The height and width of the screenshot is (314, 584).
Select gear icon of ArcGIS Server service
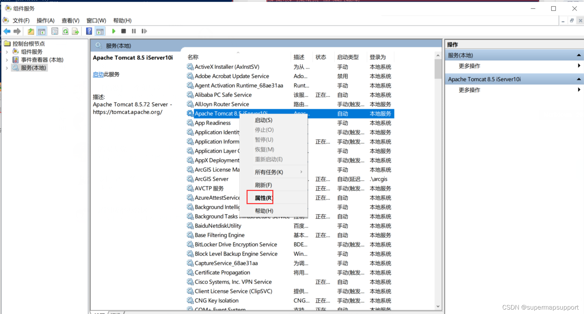point(190,179)
